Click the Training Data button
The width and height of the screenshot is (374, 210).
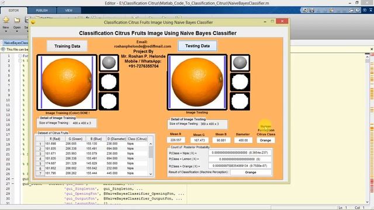click(x=67, y=46)
